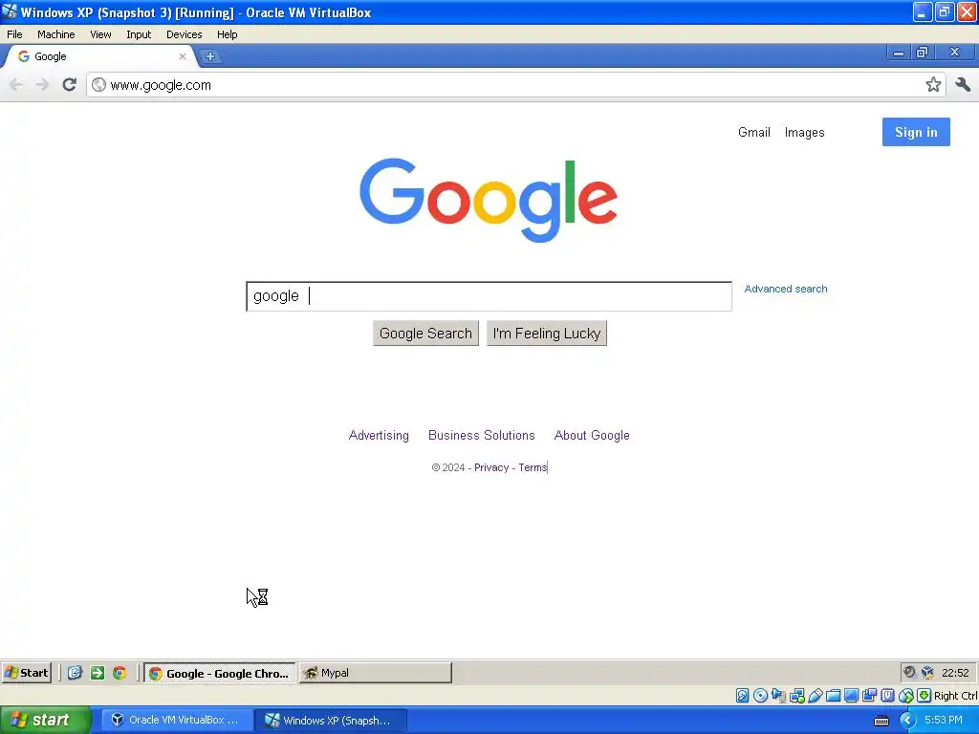The height and width of the screenshot is (734, 979).
Task: Switch to Google Chrome guest taskbar button
Action: click(220, 673)
